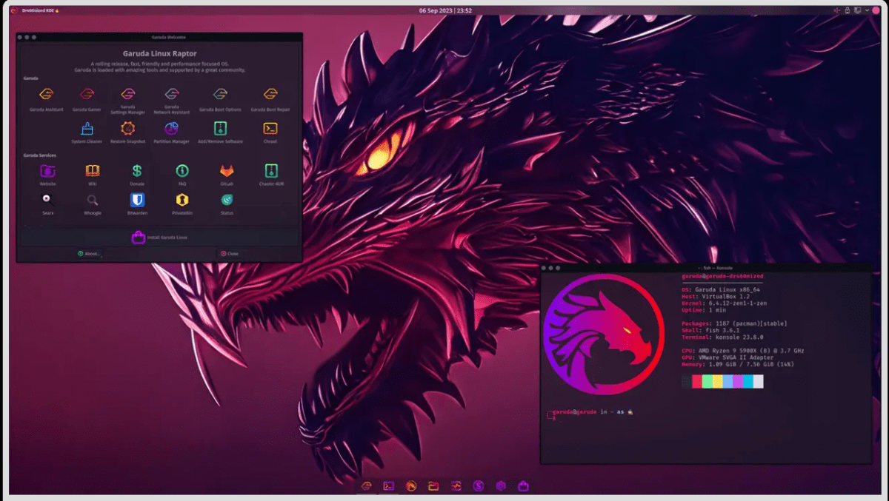Open the About dialog in Garuda Welcome
Image resolution: width=889 pixels, height=501 pixels.
(x=89, y=253)
